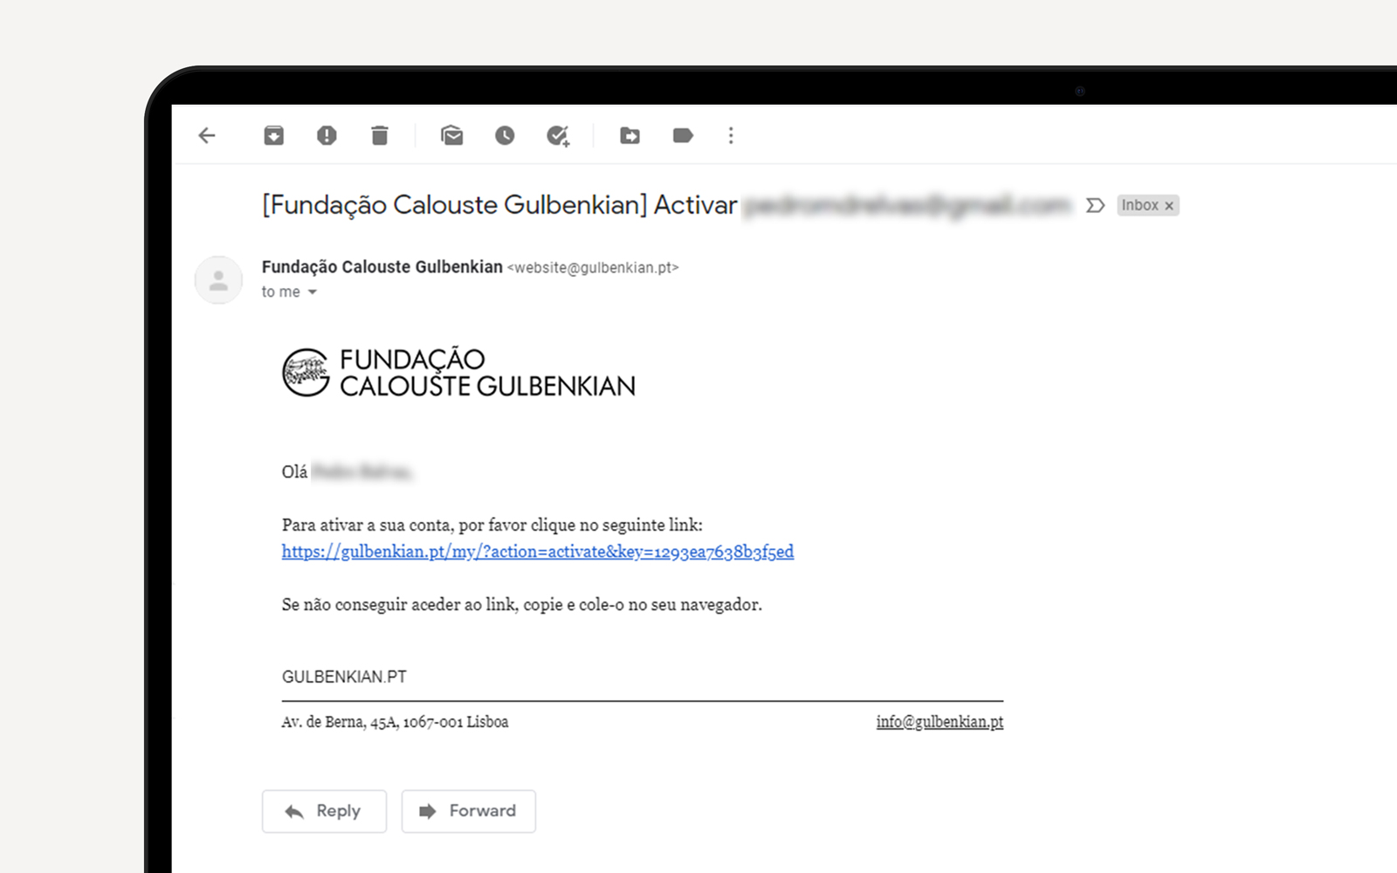Toggle the importance marker next to the subject

tap(1095, 205)
